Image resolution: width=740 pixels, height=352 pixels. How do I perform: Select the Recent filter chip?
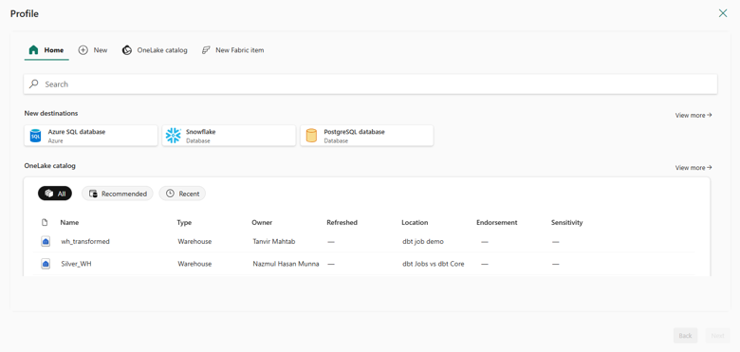pyautogui.click(x=182, y=194)
